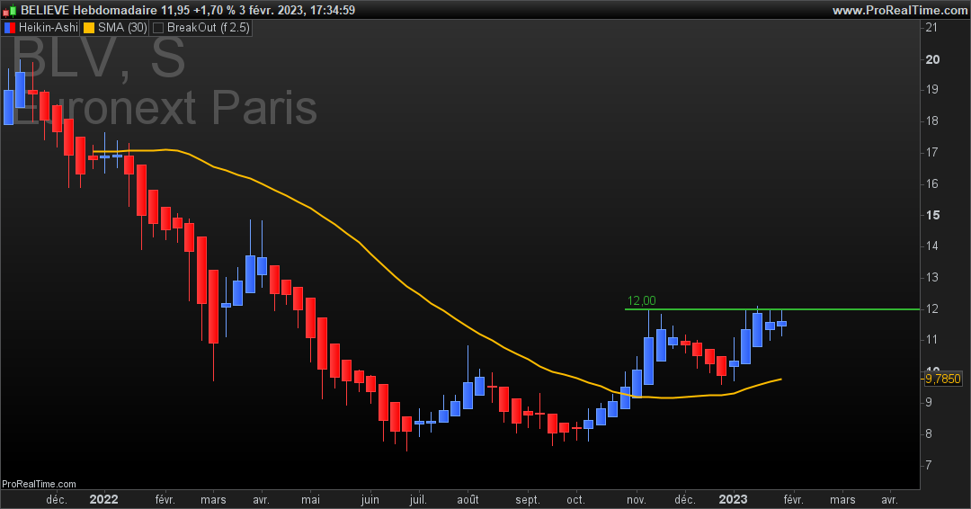Click the price 15 on the right axis
Image resolution: width=971 pixels, height=509 pixels.
click(932, 215)
